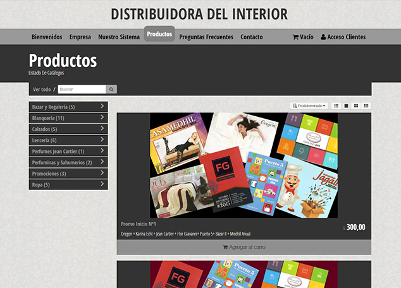
Task: Switch to three-column grid view
Action: click(366, 105)
